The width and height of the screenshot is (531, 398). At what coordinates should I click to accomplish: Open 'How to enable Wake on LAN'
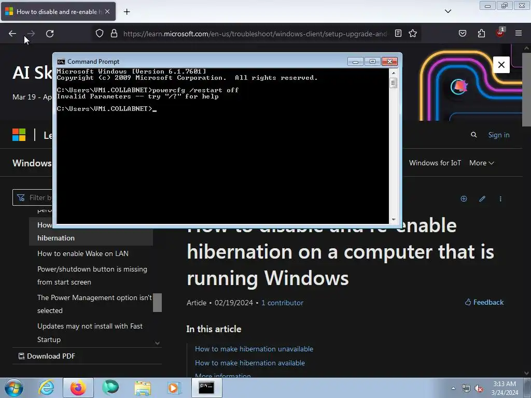click(83, 253)
